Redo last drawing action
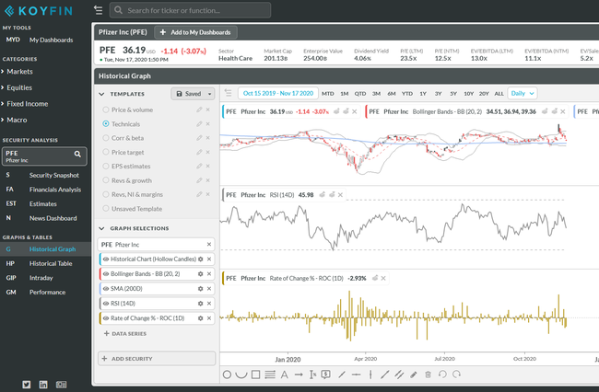 [x=456, y=375]
